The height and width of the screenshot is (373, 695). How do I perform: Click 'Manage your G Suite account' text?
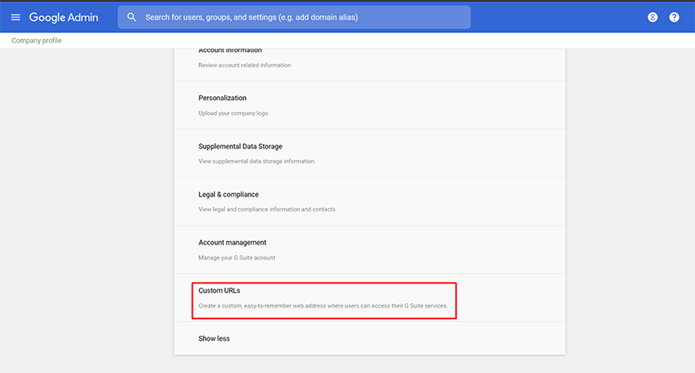tap(237, 258)
